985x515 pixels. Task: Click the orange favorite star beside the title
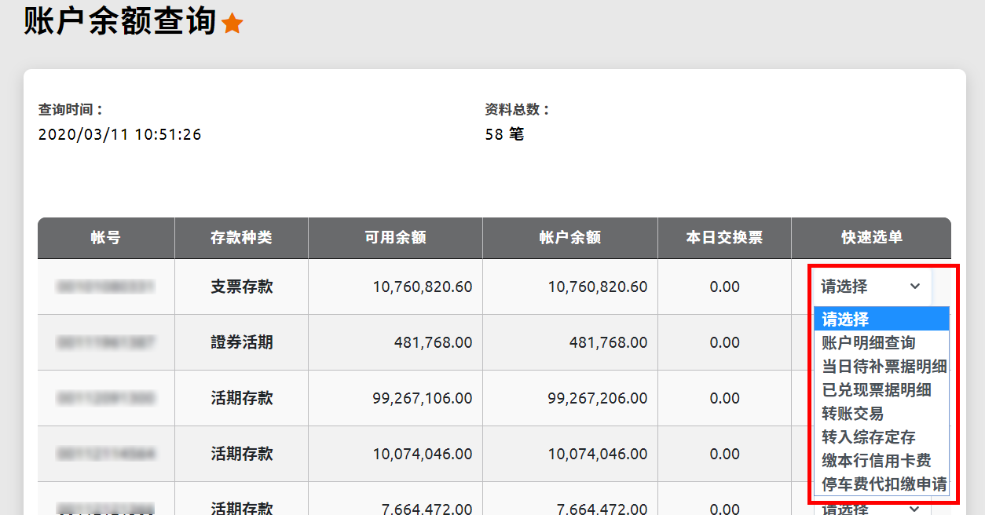click(232, 24)
